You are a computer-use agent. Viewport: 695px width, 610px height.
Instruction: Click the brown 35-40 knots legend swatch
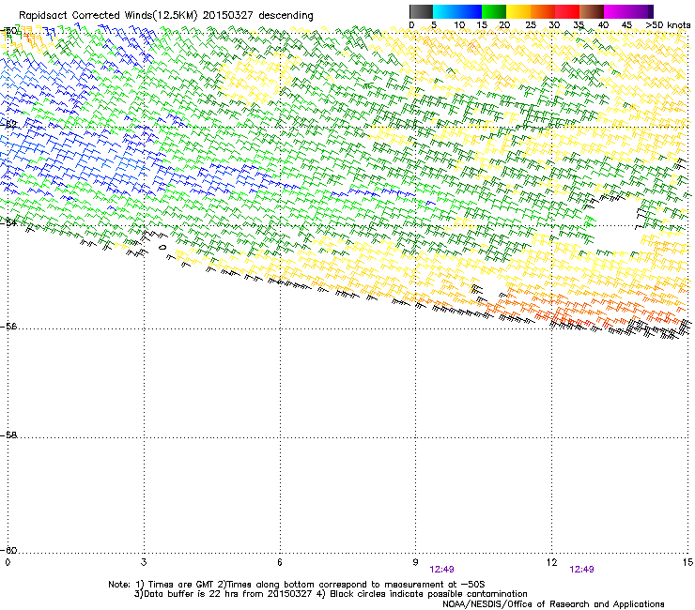pyautogui.click(x=592, y=11)
